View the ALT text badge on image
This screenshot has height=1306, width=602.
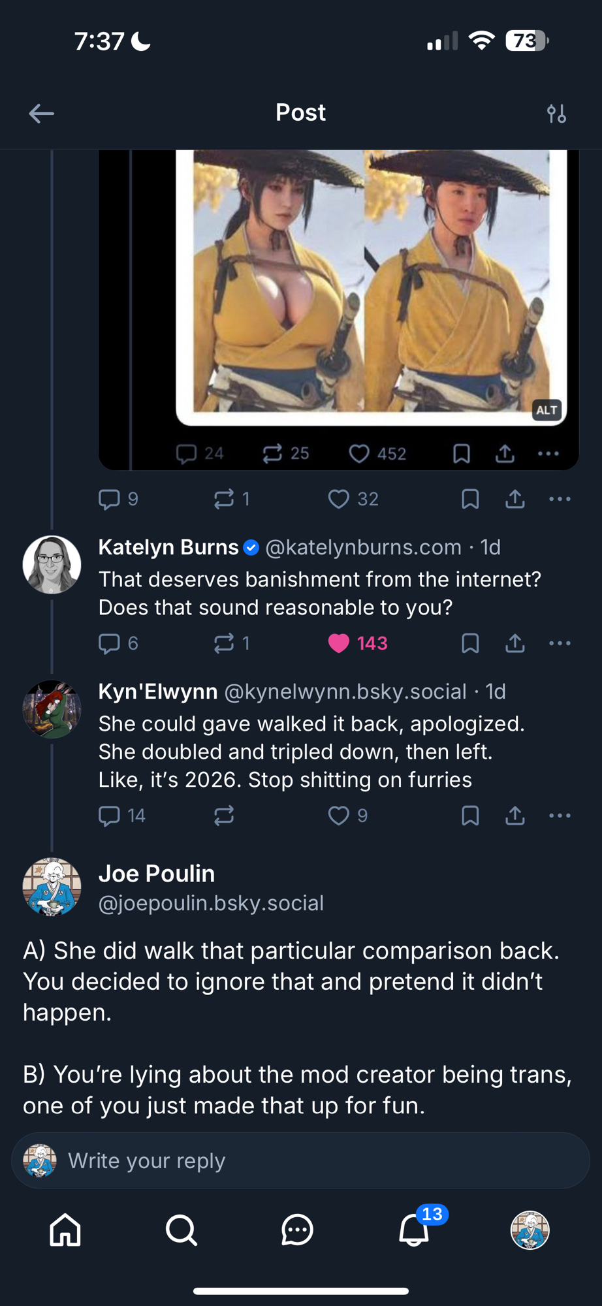547,410
